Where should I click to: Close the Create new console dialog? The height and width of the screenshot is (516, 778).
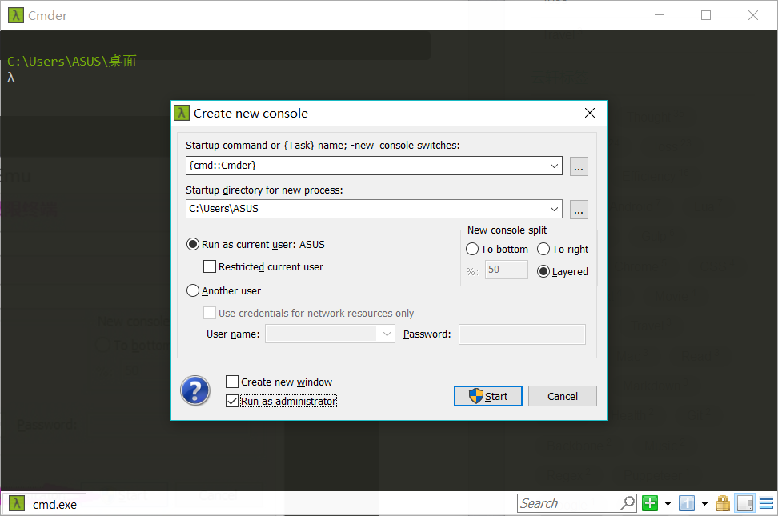coord(589,113)
